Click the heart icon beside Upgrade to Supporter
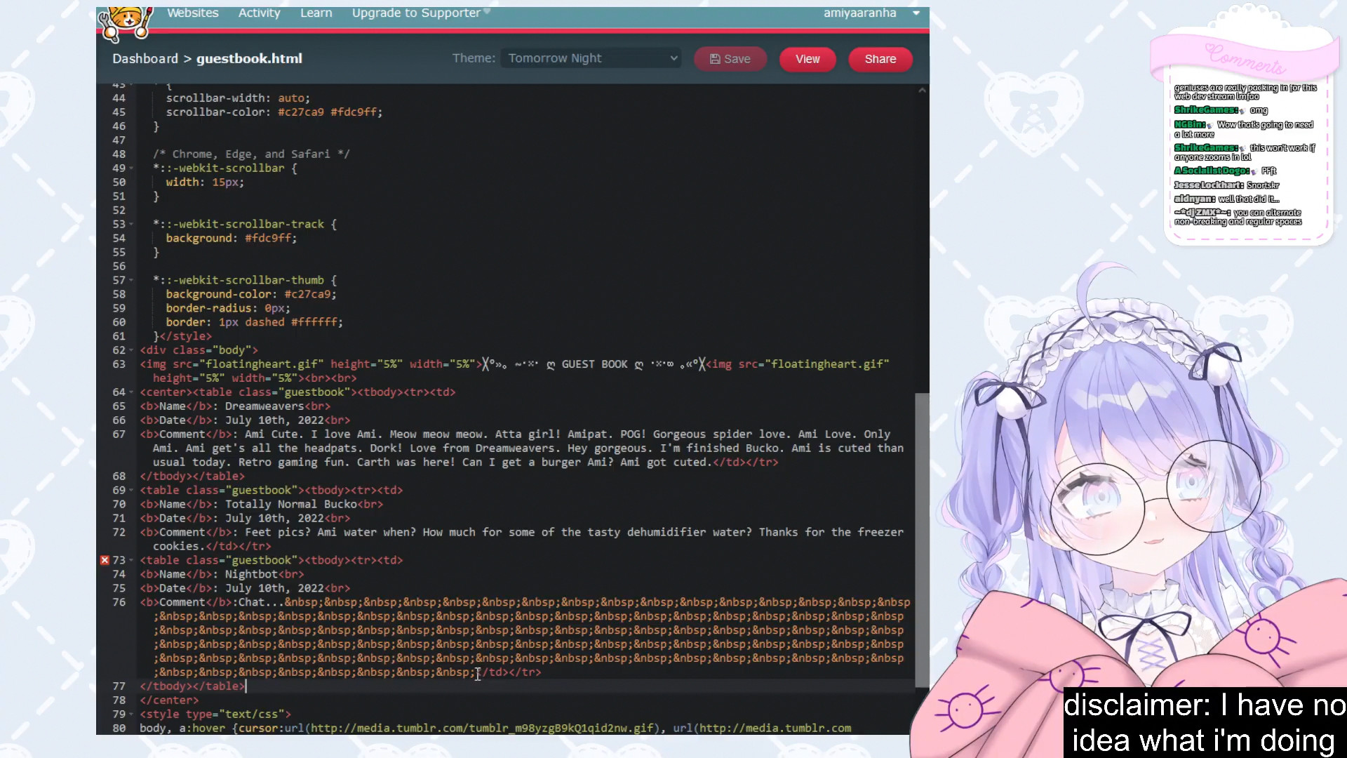 click(x=487, y=12)
